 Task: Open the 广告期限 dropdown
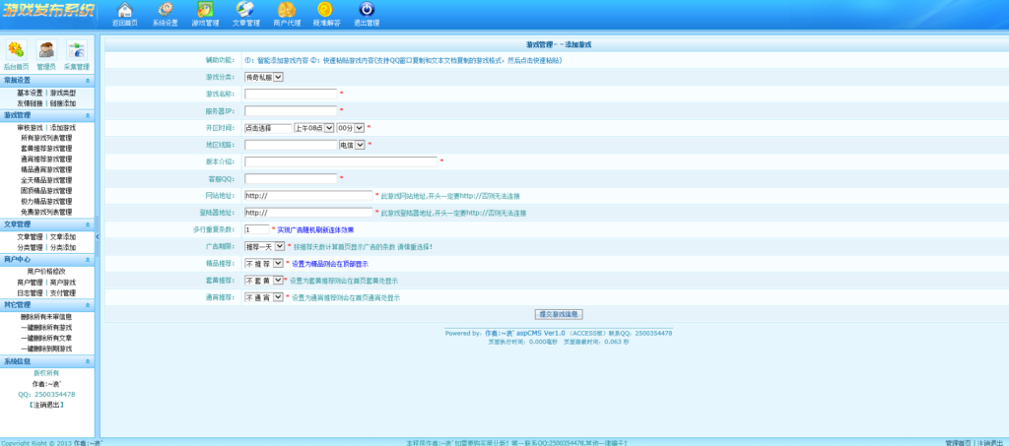[264, 246]
